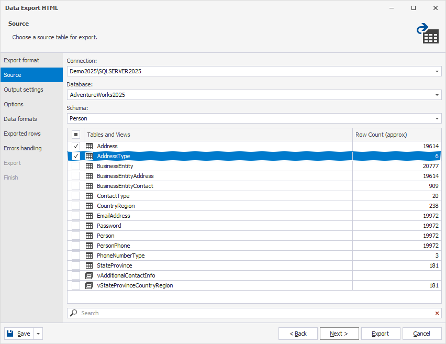Click the table icon beside CountryRegion
Image resolution: width=446 pixels, height=344 pixels.
point(90,206)
